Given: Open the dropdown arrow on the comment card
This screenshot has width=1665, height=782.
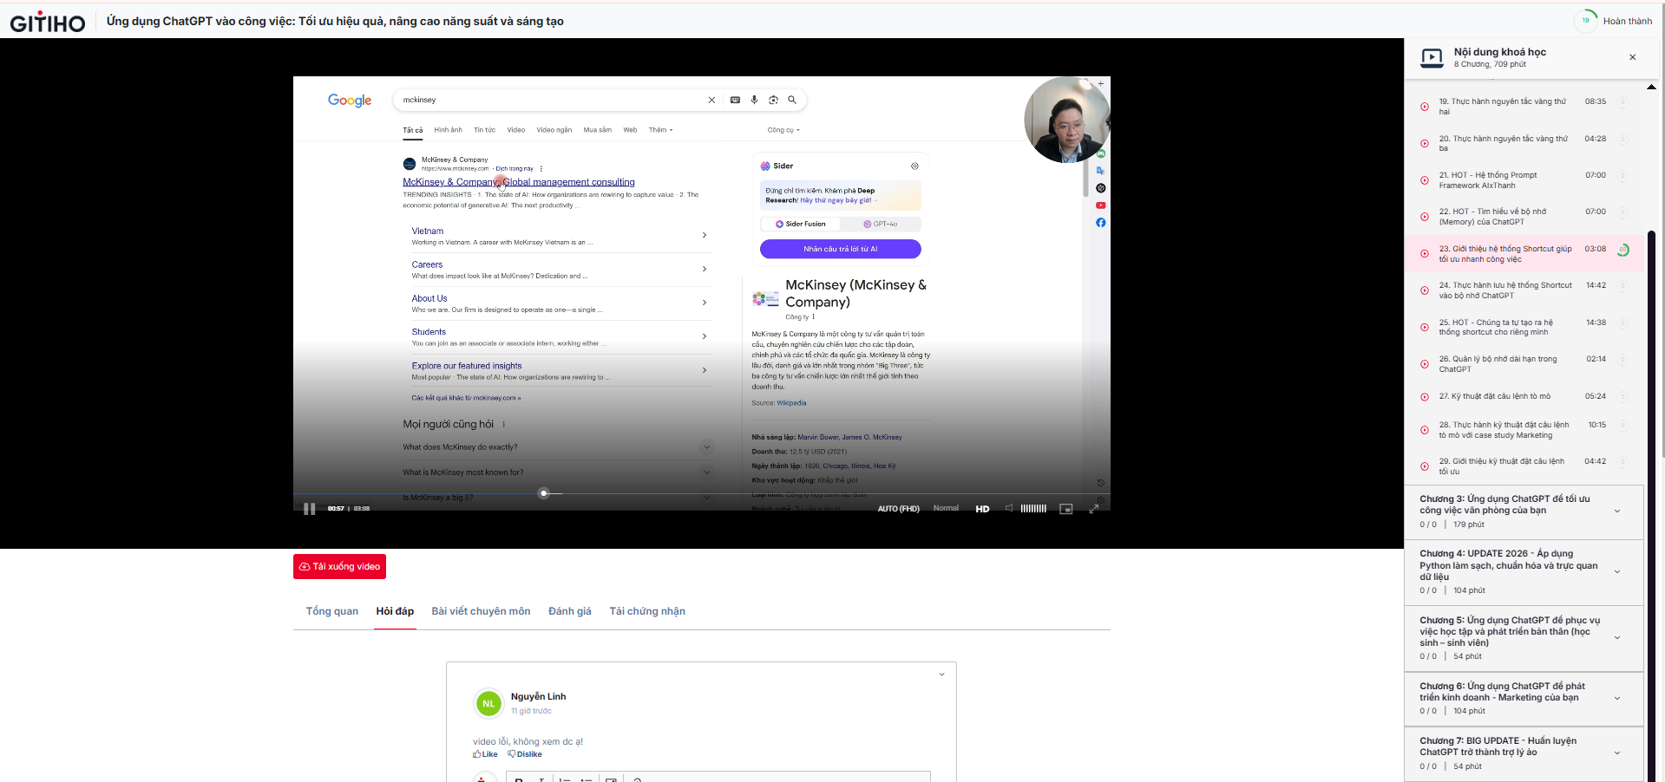Looking at the screenshot, I should [941, 674].
